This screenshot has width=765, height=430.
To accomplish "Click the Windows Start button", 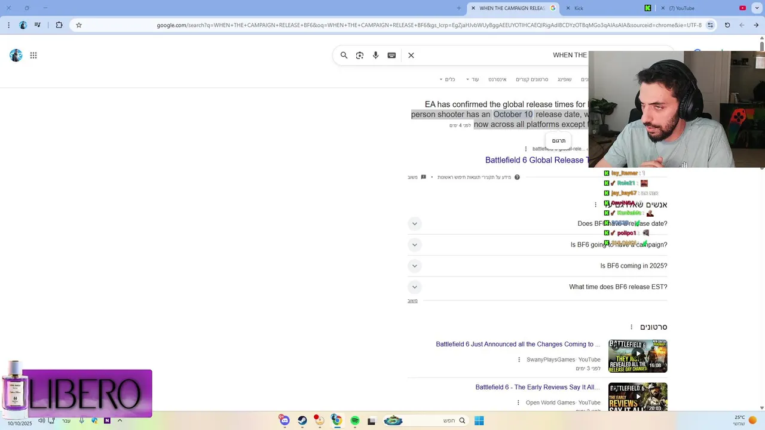I will 479,420.
